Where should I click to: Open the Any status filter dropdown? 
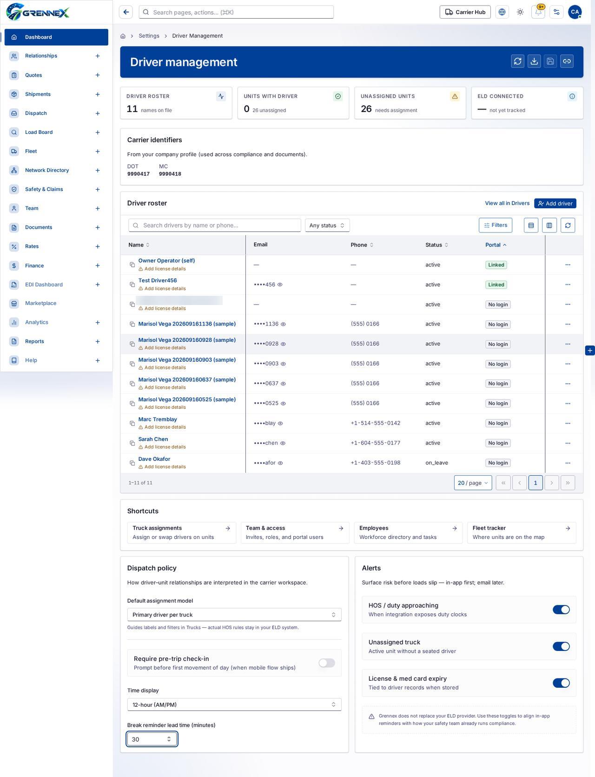tap(327, 225)
